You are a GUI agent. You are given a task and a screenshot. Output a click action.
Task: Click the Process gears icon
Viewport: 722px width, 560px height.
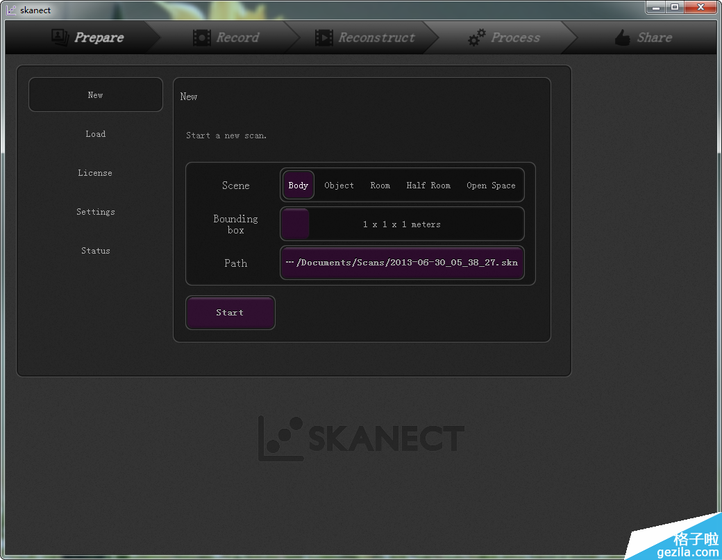coord(477,38)
